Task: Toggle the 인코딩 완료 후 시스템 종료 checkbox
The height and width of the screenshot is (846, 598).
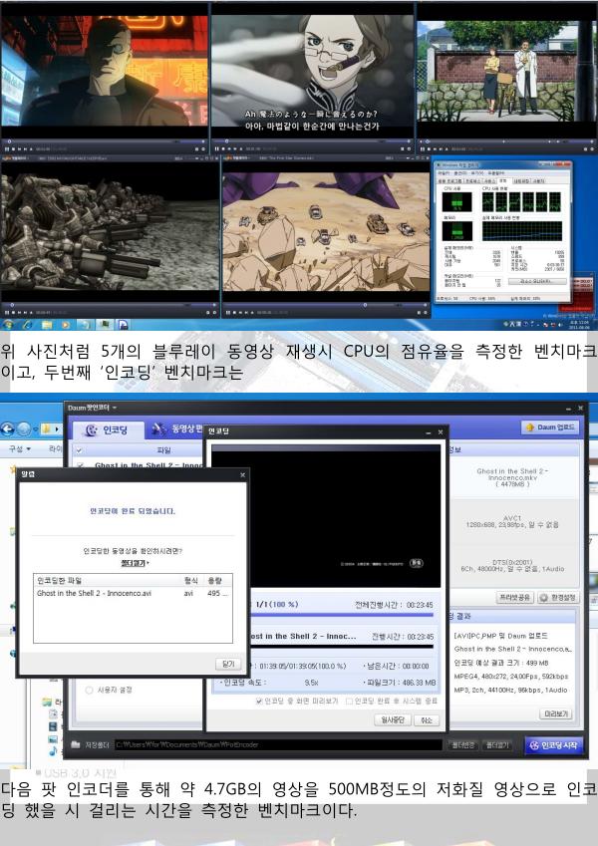Action: pyautogui.click(x=349, y=701)
